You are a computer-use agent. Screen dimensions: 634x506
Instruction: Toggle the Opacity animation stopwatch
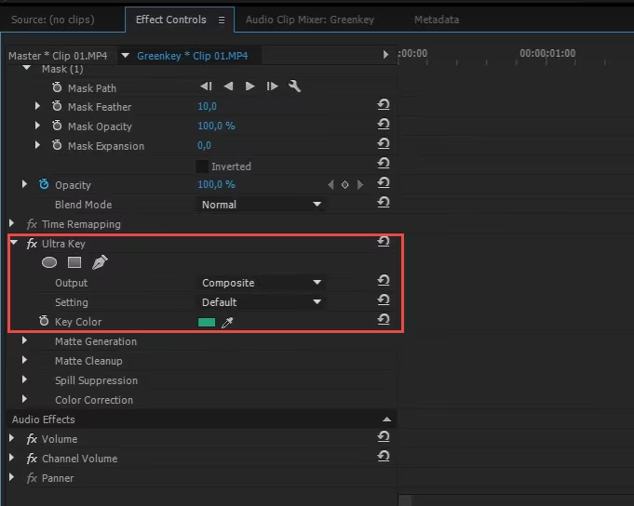coord(44,185)
